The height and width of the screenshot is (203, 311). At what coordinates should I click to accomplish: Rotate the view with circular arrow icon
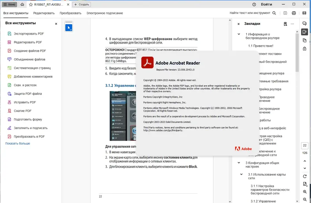click(x=305, y=176)
